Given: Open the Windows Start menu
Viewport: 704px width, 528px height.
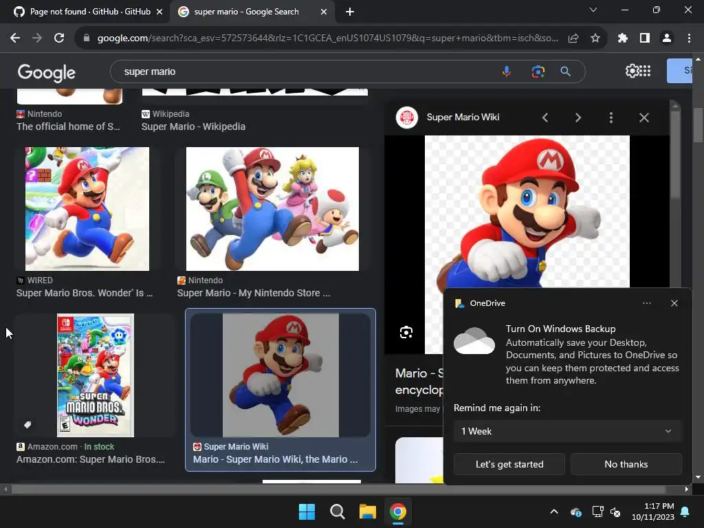Looking at the screenshot, I should (307, 511).
